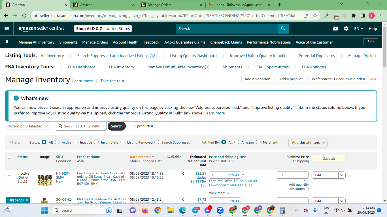Check the Cornhusker Kitchen product row checkbox

[10, 173]
